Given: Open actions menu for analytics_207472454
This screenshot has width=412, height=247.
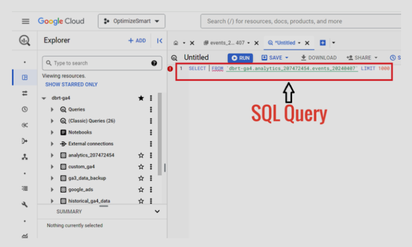Looking at the screenshot, I should pyautogui.click(x=151, y=155).
